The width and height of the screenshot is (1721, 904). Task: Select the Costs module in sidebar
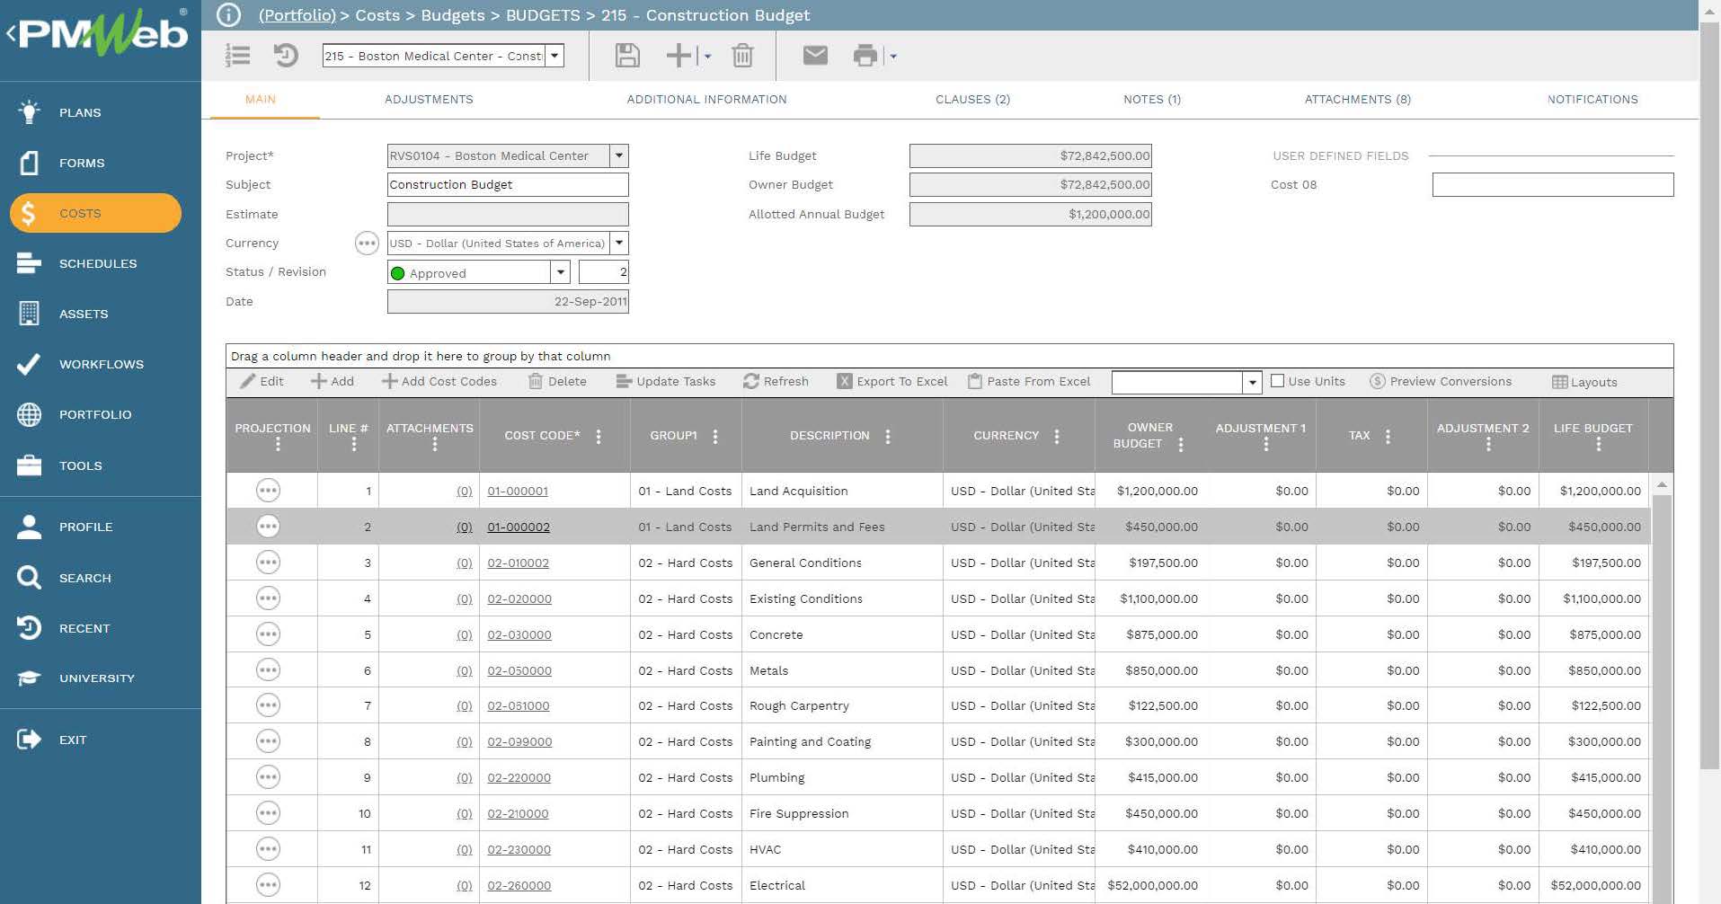(x=95, y=213)
